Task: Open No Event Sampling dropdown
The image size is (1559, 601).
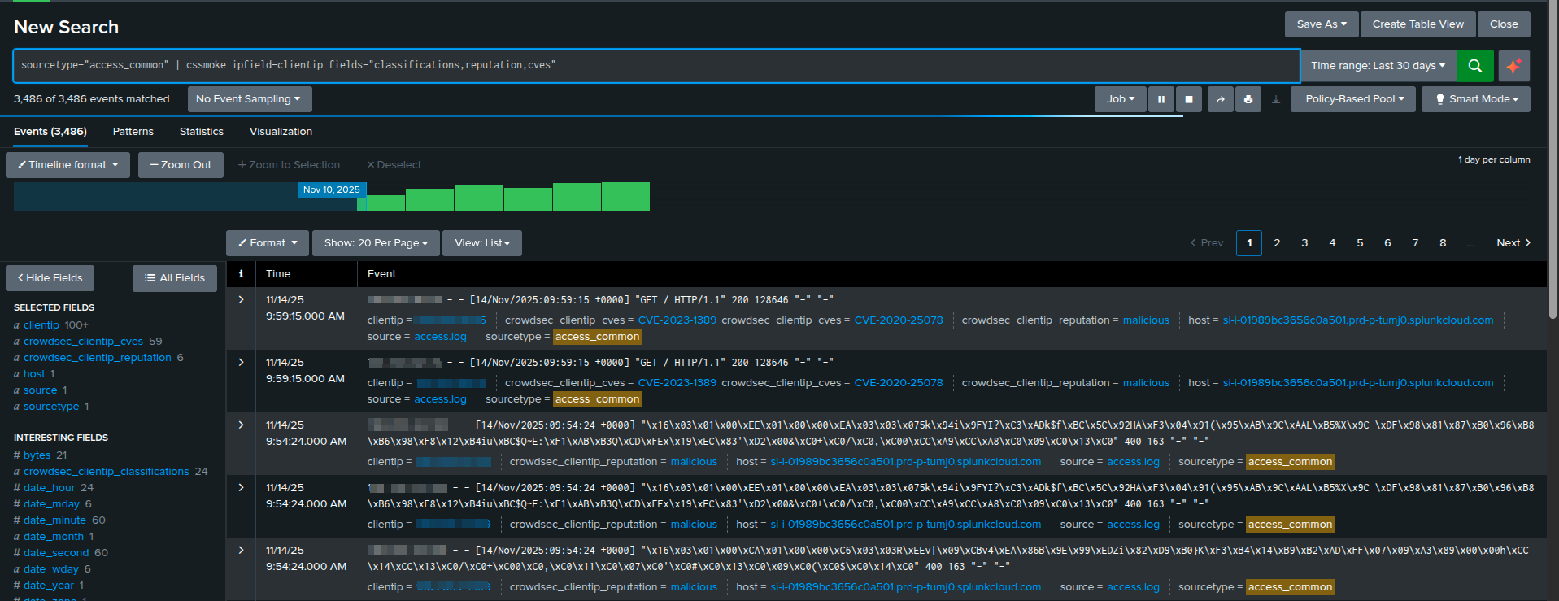Action: coord(249,99)
